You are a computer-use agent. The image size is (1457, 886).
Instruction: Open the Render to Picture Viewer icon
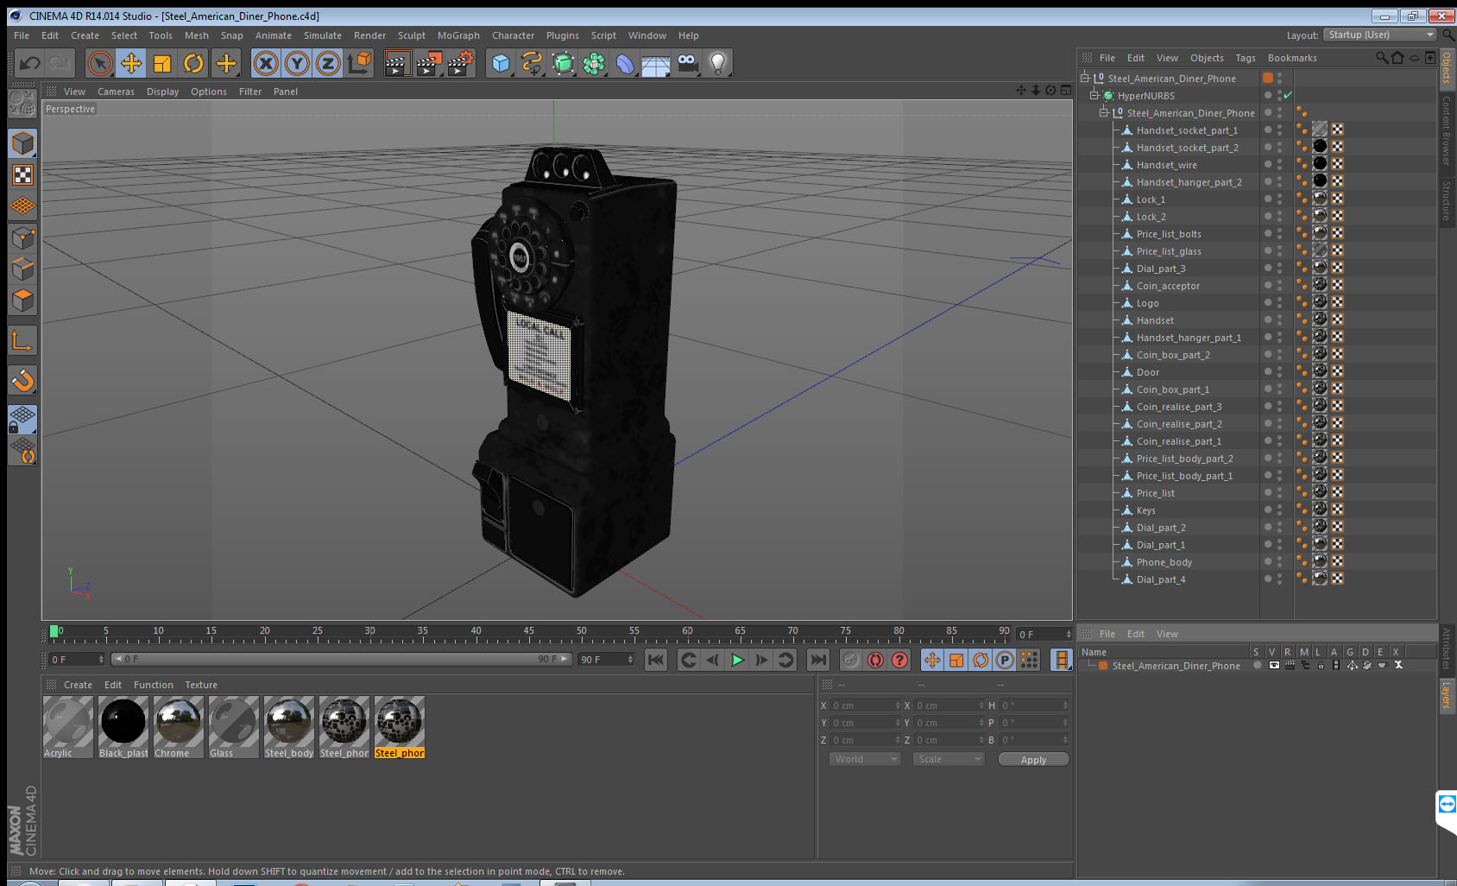tap(429, 63)
